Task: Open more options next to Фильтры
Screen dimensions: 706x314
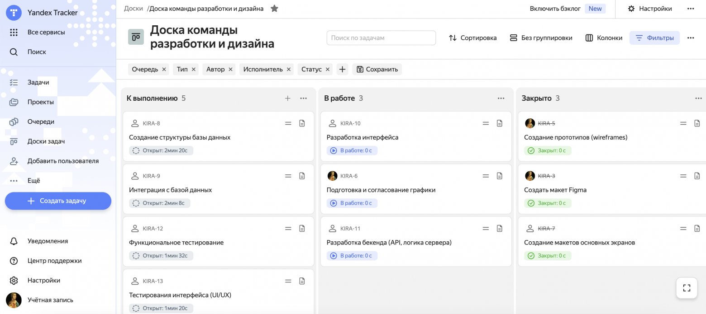Action: pyautogui.click(x=691, y=38)
